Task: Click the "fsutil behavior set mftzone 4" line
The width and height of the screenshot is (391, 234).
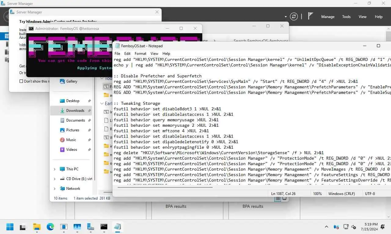Action: (161, 131)
